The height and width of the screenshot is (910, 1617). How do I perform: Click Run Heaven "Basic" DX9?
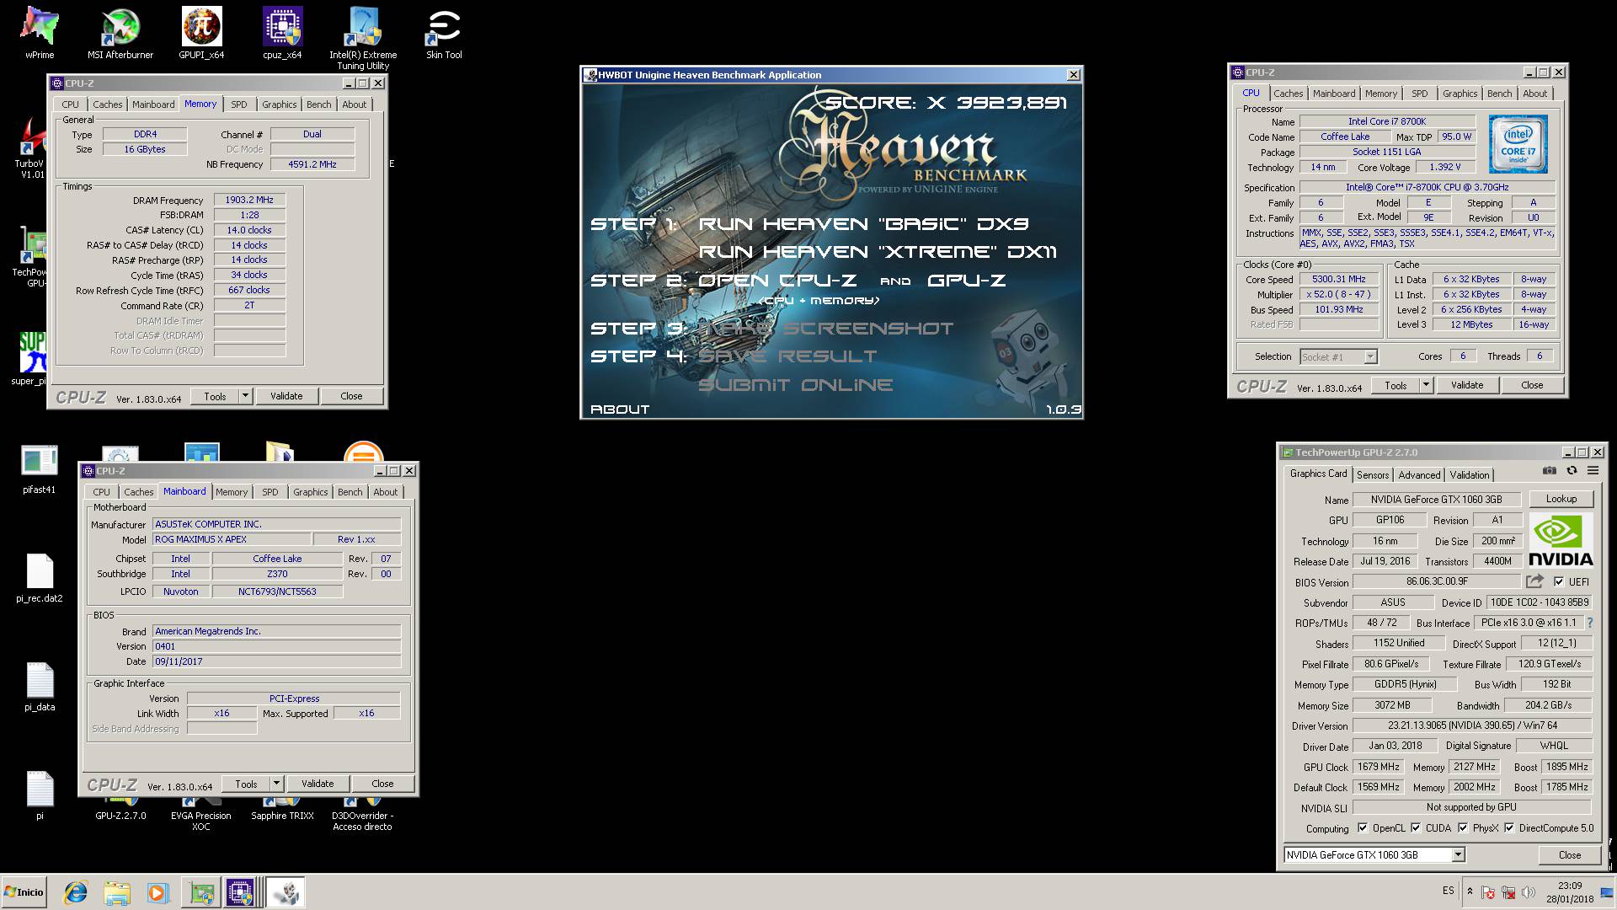pyautogui.click(x=863, y=224)
